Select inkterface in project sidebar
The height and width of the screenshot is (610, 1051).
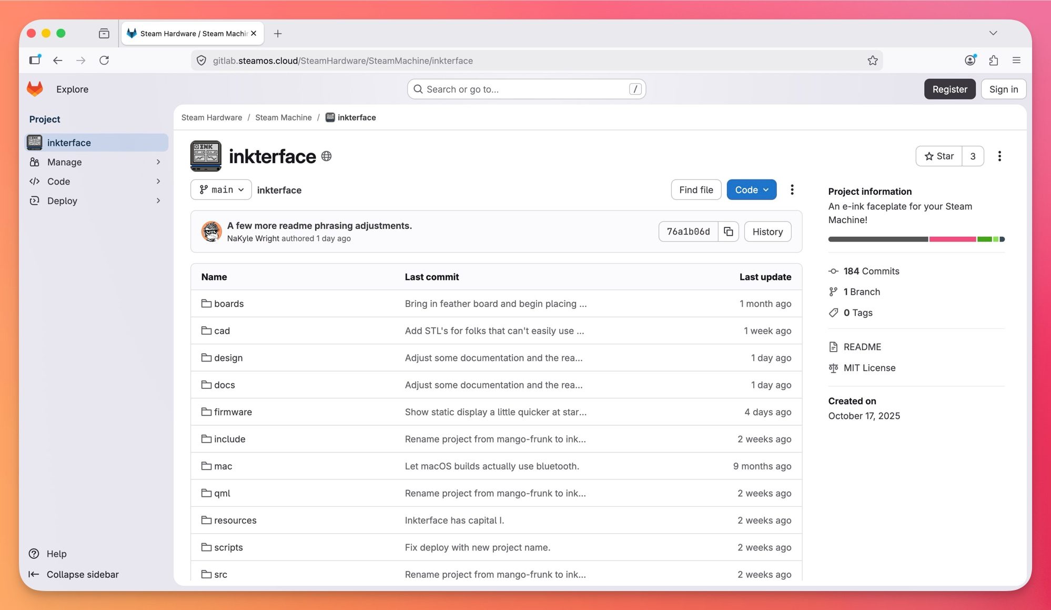point(97,143)
